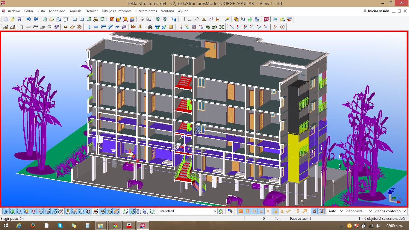Click the Save model icon
Image resolution: width=409 pixels, height=230 pixels.
point(19,19)
